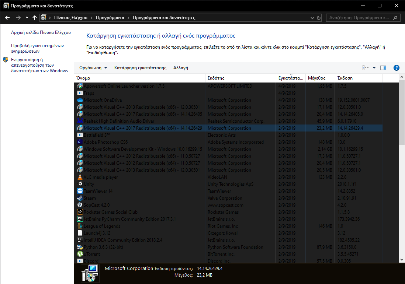The width and height of the screenshot is (405, 284).
Task: Click the Windows Software Development Kit icon
Action: coord(80,149)
